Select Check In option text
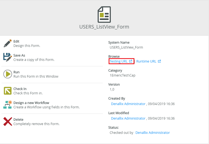The height and width of the screenshot is (144, 209). 20,89
